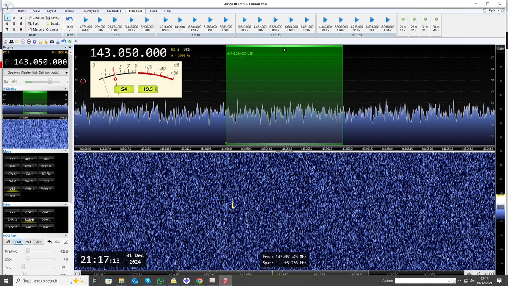Open the View ribbon tab
This screenshot has width=508, height=286.
coord(37,11)
